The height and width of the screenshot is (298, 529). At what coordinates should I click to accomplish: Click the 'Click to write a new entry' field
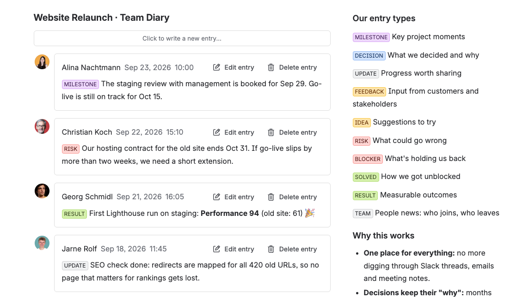[x=182, y=38]
